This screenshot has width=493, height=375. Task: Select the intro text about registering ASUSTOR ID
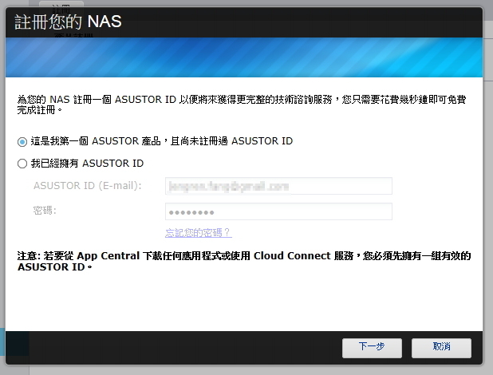click(242, 105)
